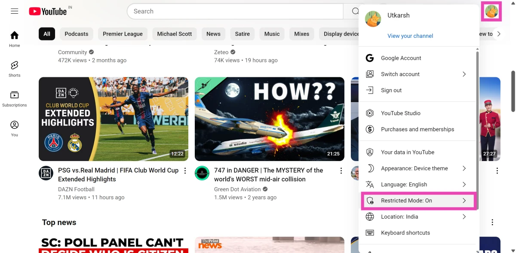
Task: Click the Google Account G icon
Action: point(370,58)
